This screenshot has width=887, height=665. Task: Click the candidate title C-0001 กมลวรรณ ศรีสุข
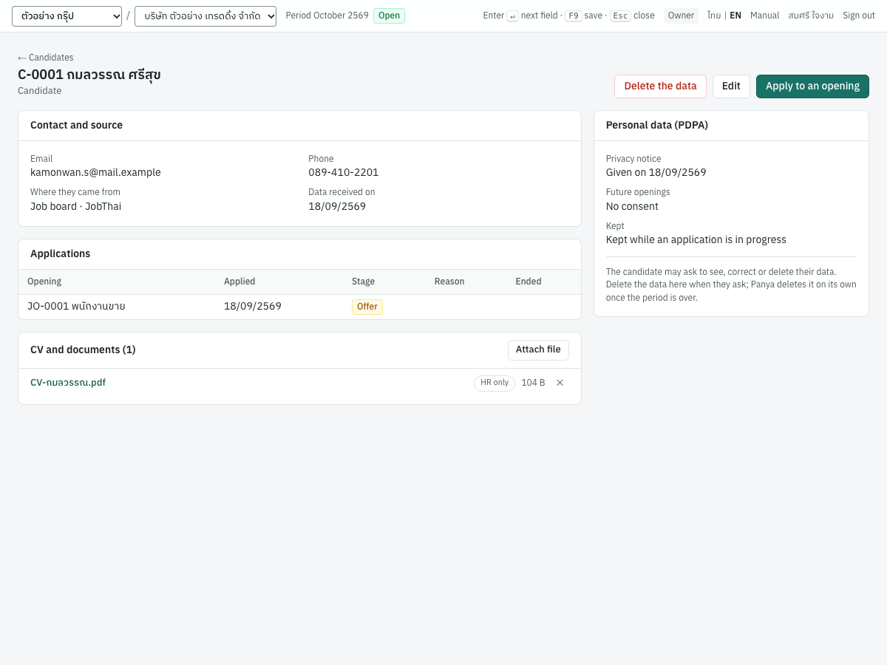[x=89, y=75]
